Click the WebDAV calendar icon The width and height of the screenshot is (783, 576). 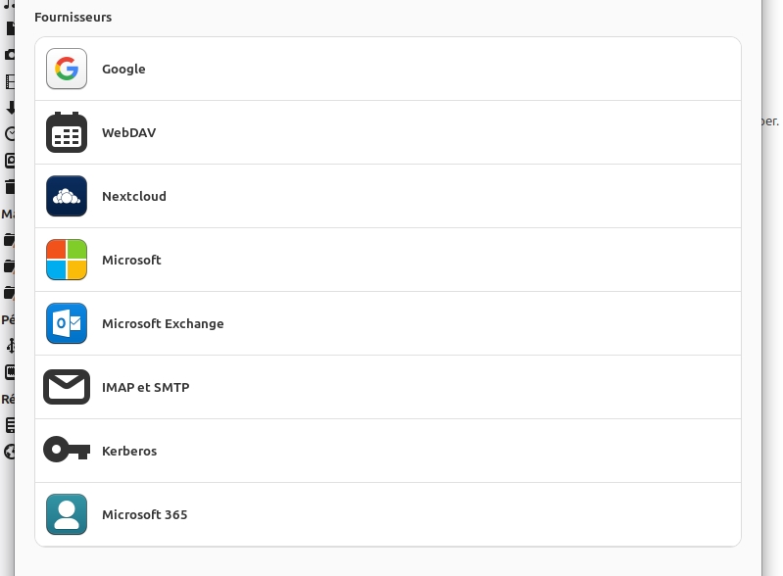tap(67, 132)
